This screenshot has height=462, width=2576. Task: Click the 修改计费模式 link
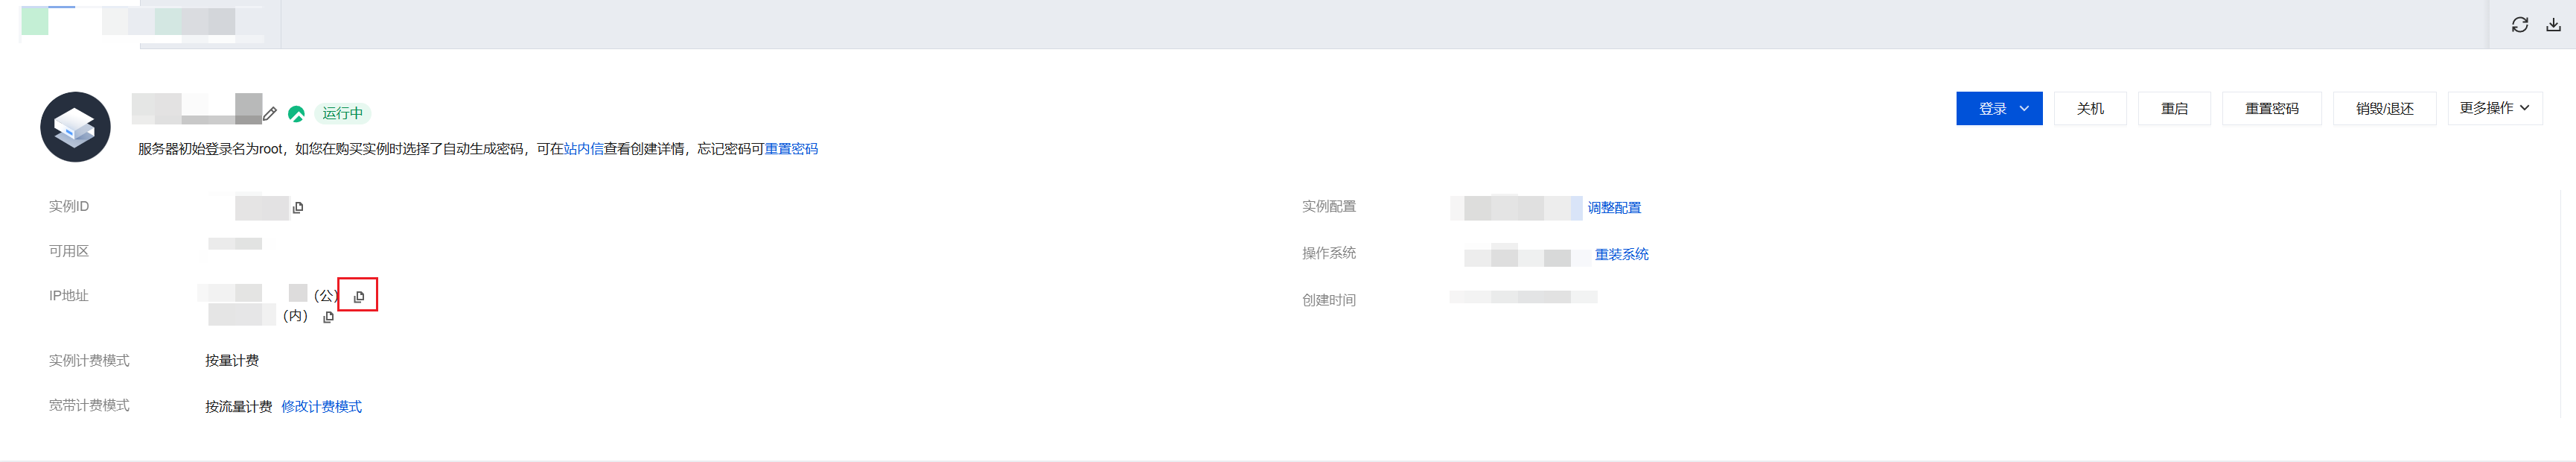coord(321,407)
